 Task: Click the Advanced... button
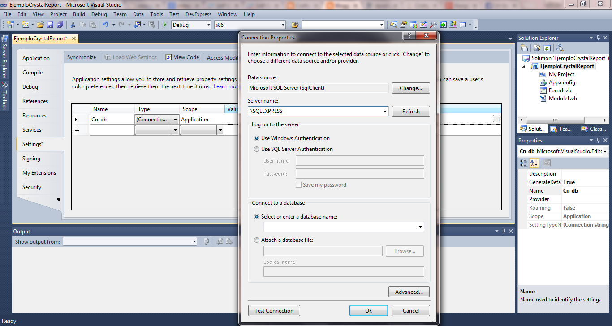409,292
